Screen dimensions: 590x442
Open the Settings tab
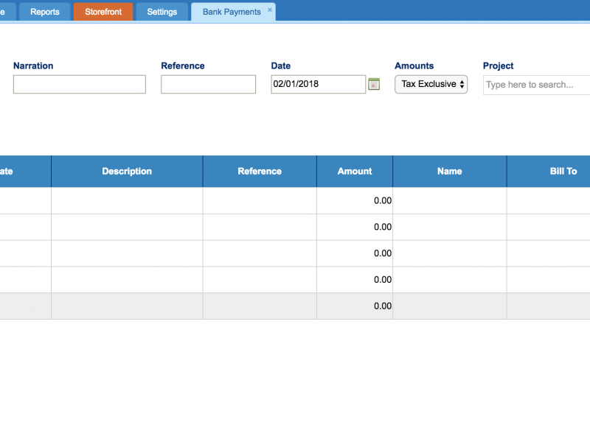click(x=162, y=12)
